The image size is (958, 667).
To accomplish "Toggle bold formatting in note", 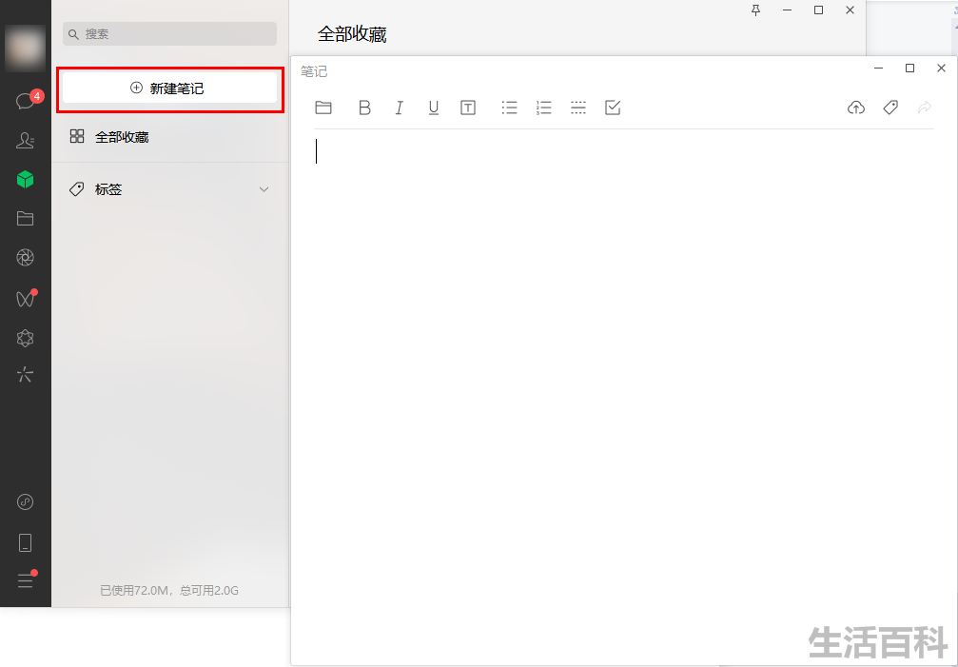I will pyautogui.click(x=364, y=108).
